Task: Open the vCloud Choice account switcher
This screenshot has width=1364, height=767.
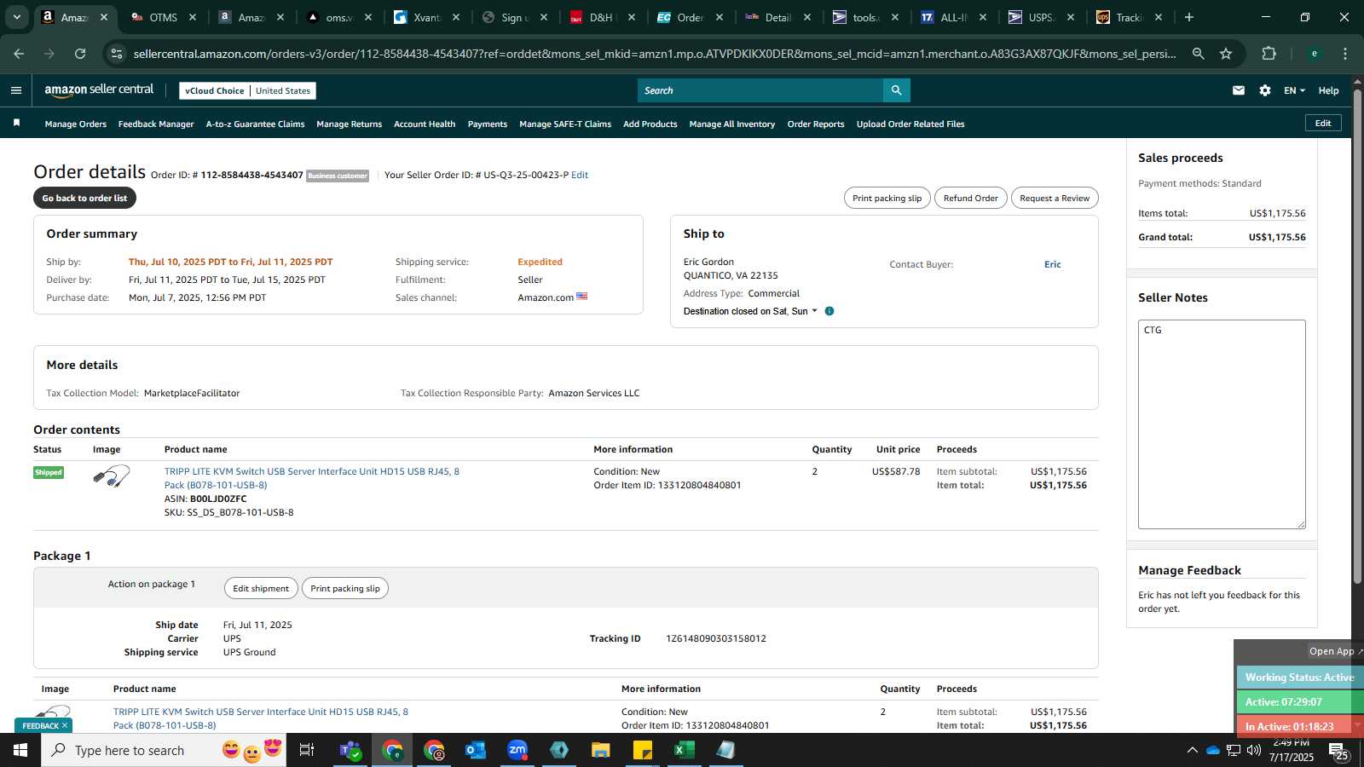Action: click(x=247, y=90)
